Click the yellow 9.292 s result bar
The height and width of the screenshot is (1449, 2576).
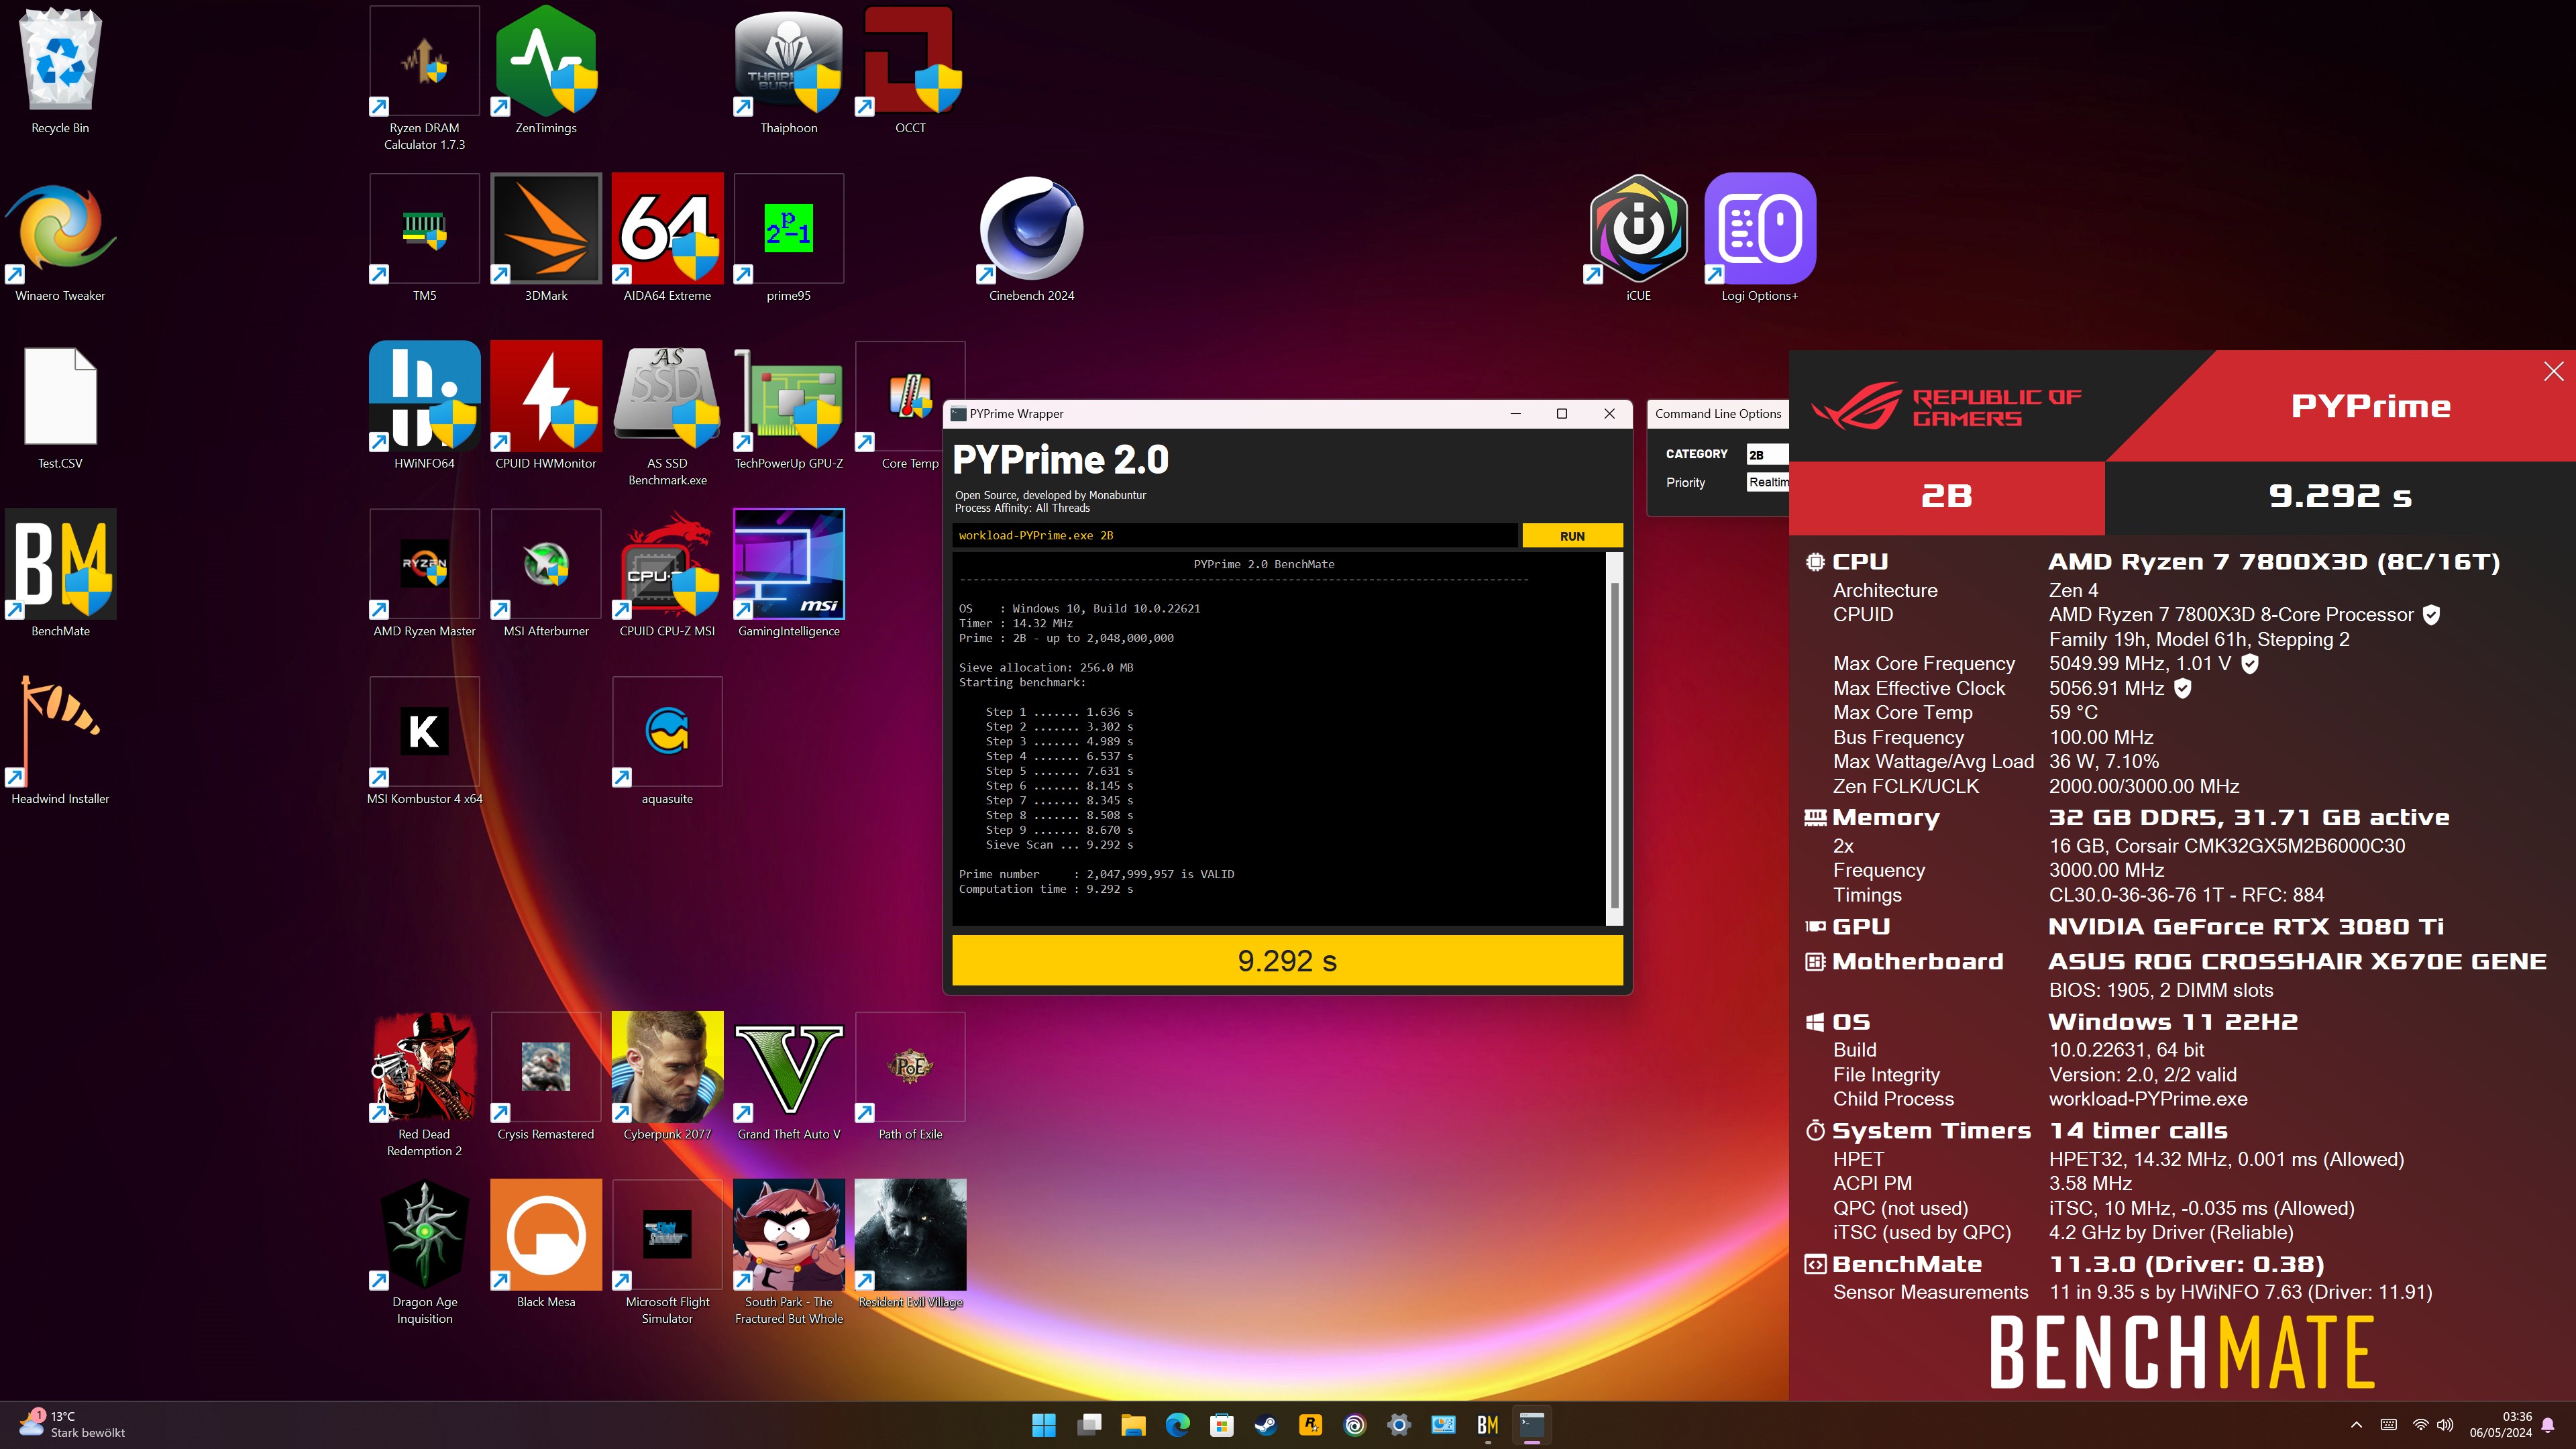pyautogui.click(x=1287, y=960)
